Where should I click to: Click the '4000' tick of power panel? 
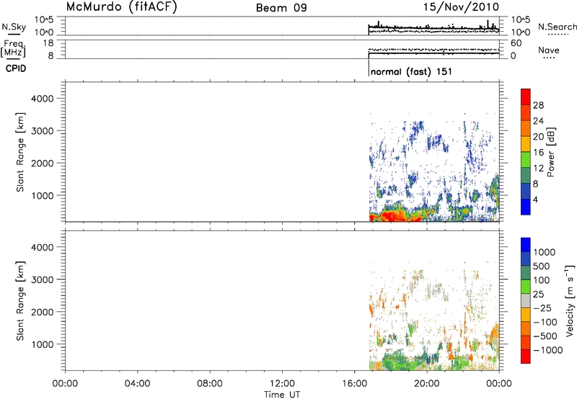coord(43,99)
